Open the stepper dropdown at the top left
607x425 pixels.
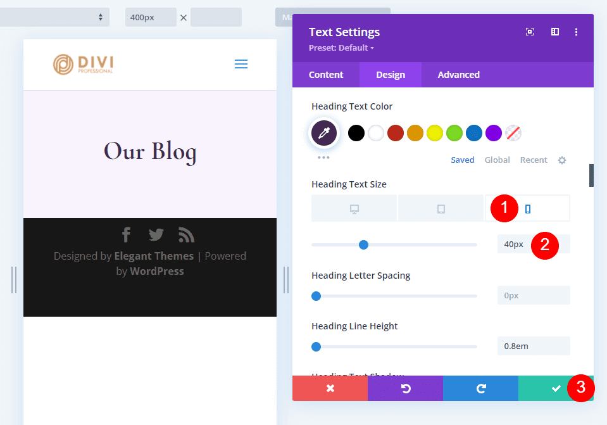[101, 17]
